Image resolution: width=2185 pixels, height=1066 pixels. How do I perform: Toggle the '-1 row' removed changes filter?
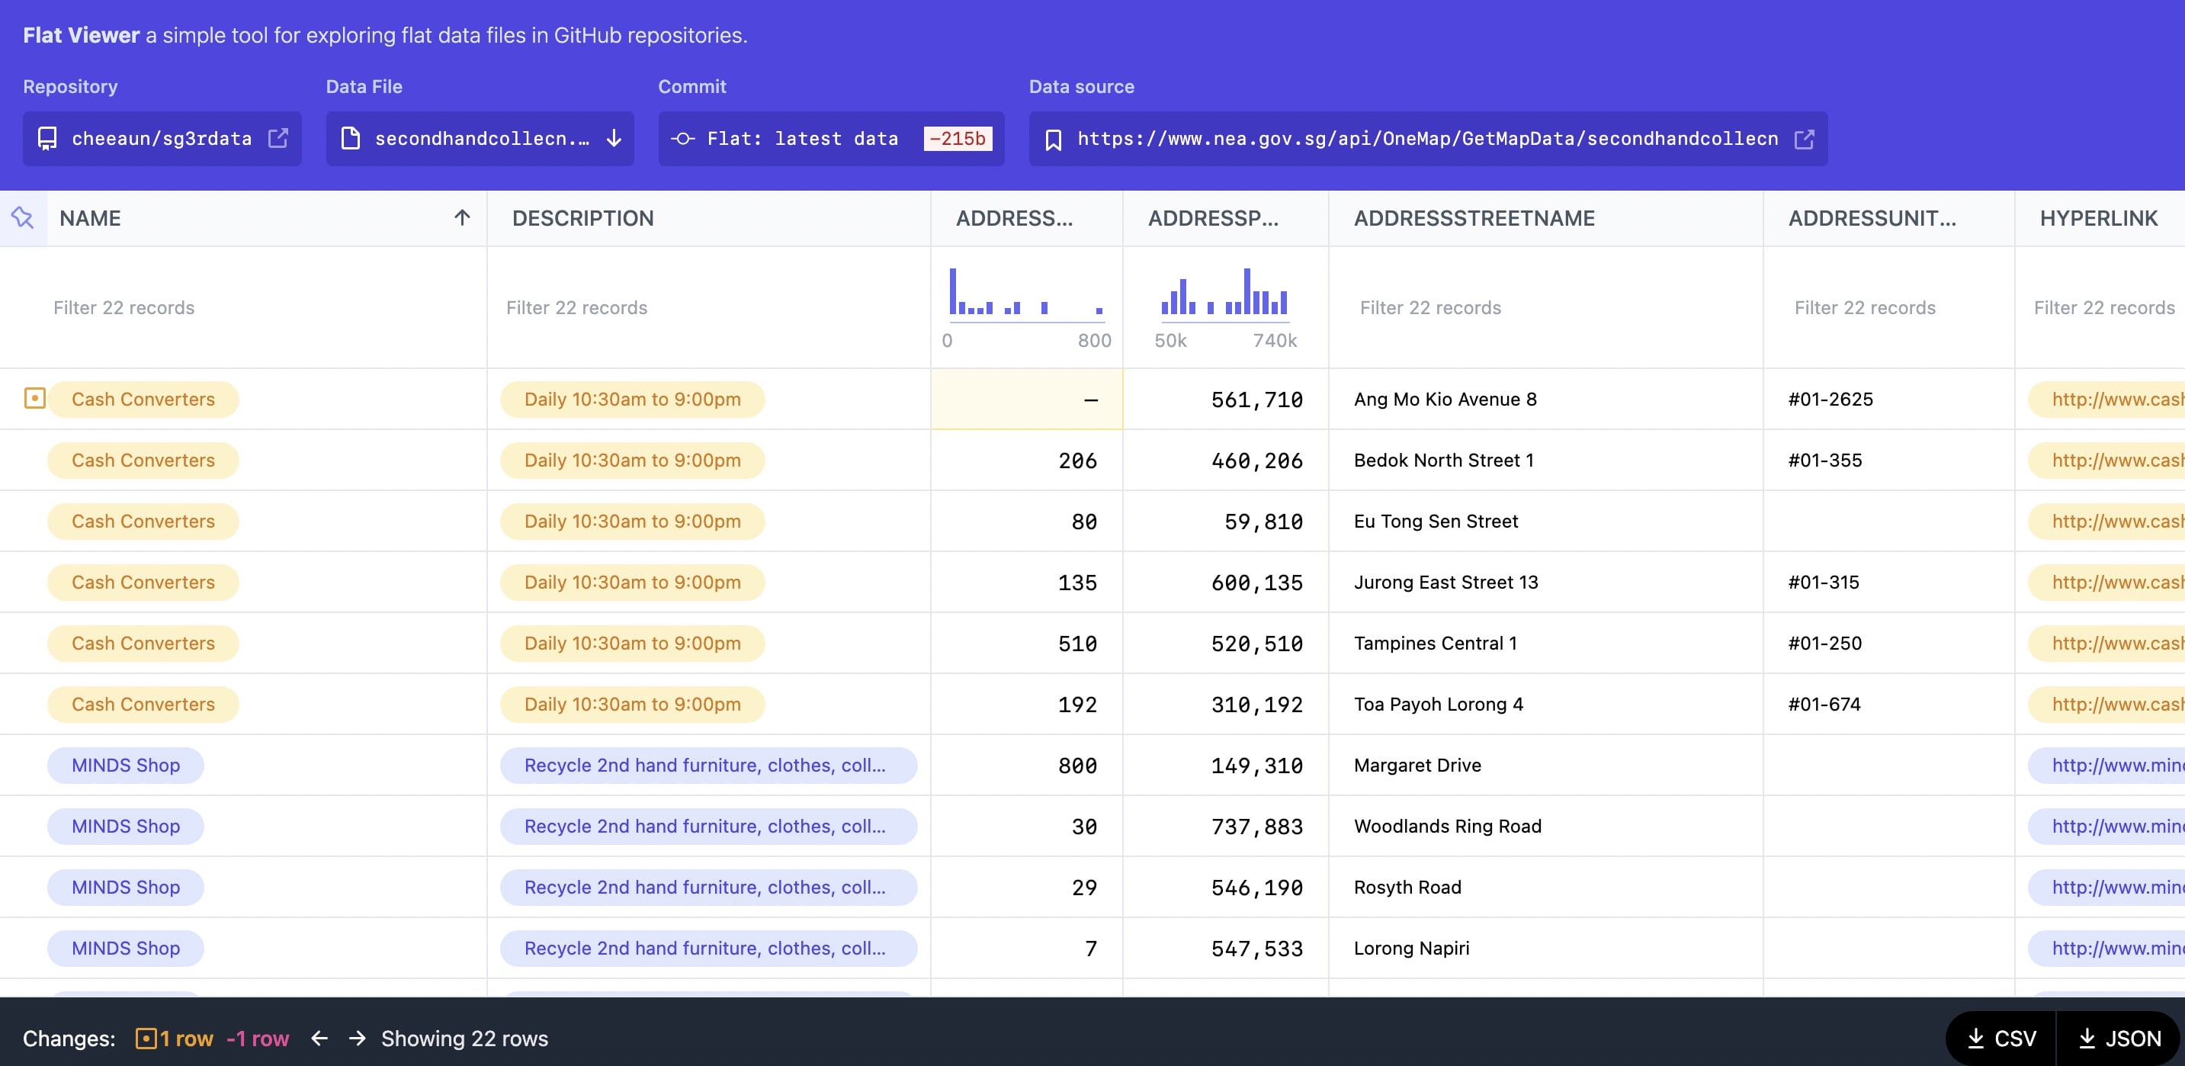[258, 1038]
